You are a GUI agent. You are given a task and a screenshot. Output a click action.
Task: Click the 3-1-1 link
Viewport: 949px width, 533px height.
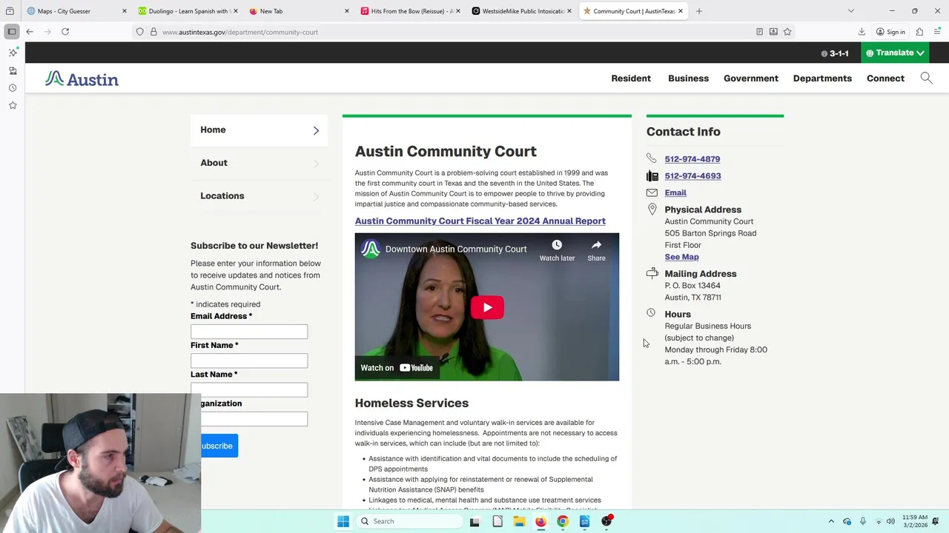point(835,53)
